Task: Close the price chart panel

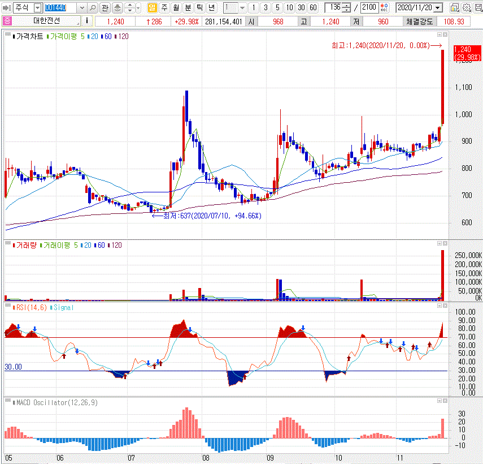Action: [x=445, y=35]
